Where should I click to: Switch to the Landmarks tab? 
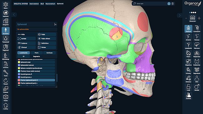24,53
